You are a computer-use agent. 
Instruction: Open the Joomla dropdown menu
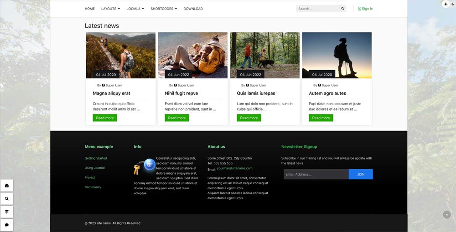135,9
